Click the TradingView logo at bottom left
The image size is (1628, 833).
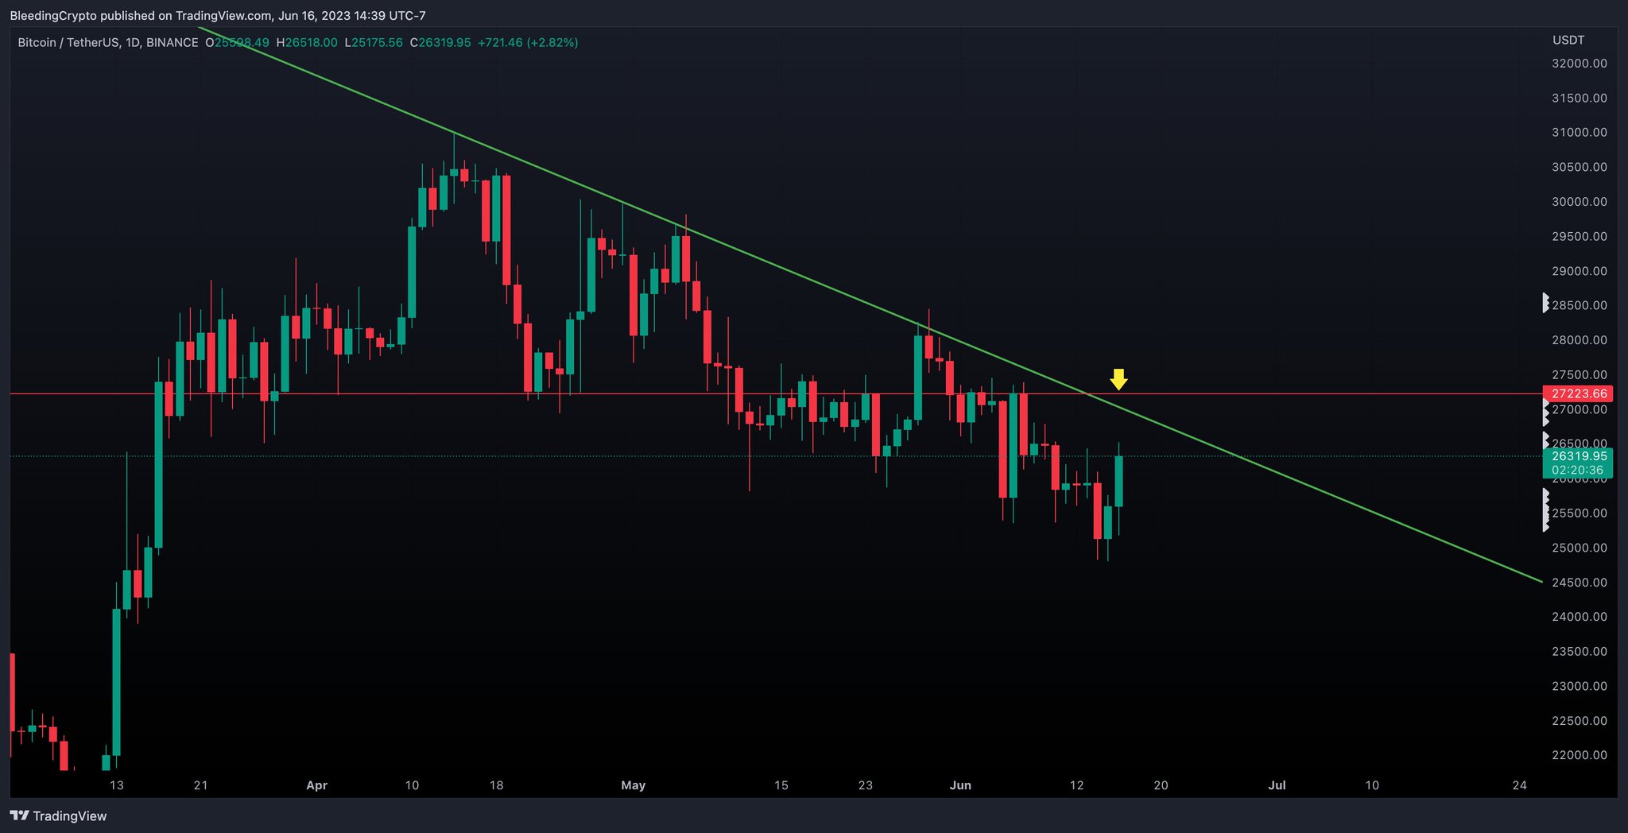[x=58, y=816]
